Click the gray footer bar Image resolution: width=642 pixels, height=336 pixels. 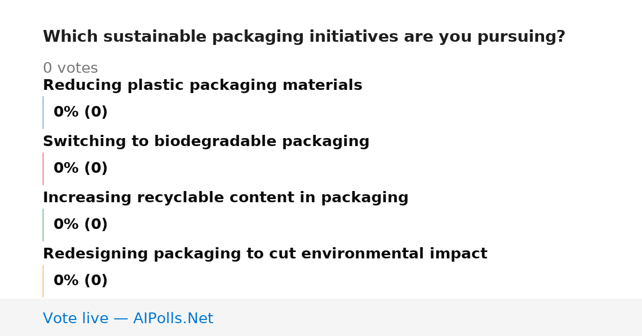click(x=321, y=317)
